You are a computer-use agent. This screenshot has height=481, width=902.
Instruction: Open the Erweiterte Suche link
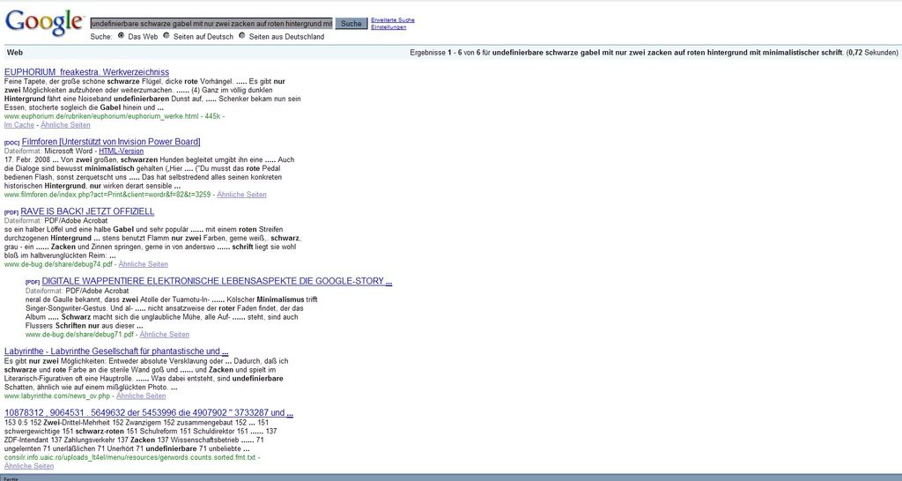[x=392, y=20]
